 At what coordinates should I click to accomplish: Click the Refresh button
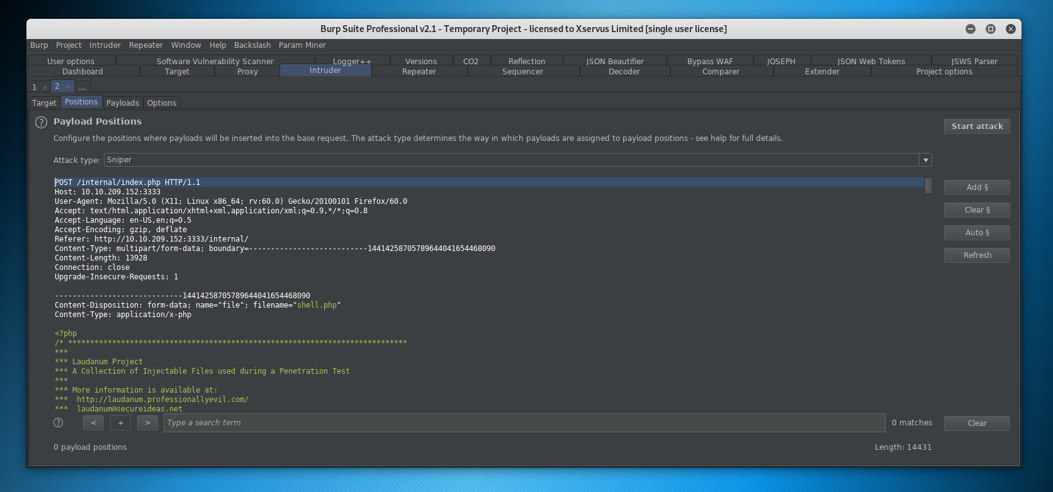pos(977,255)
